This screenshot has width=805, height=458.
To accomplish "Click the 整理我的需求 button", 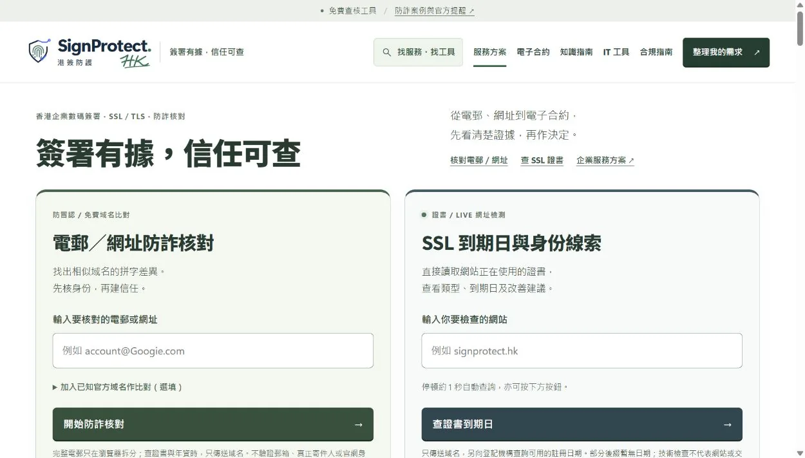I will 726,52.
